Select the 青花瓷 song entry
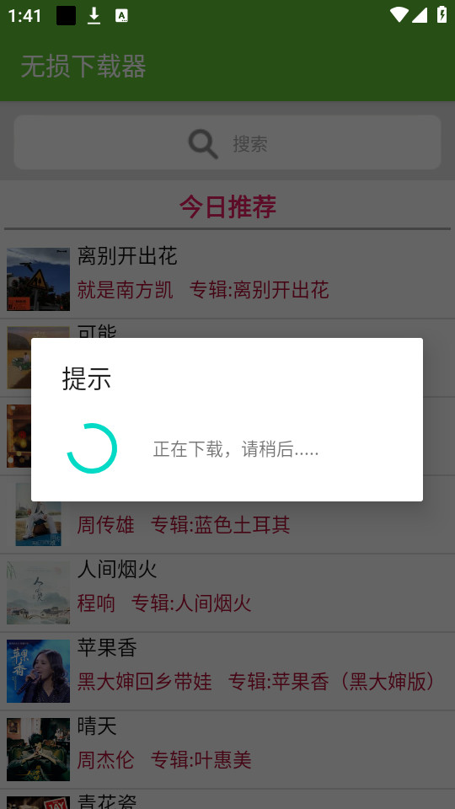This screenshot has width=455, height=809. pyautogui.click(x=227, y=799)
